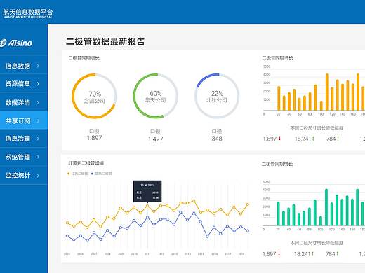Open the 信息数据 menu item
Viewport: 365px width, 273px height.
24,66
